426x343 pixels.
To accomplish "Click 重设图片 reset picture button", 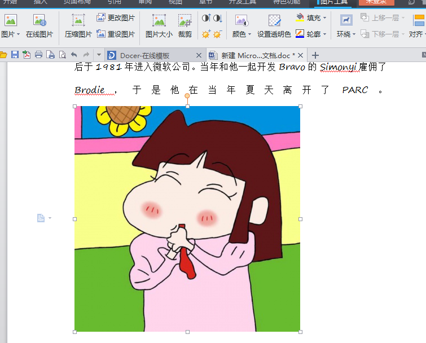I will pyautogui.click(x=116, y=34).
